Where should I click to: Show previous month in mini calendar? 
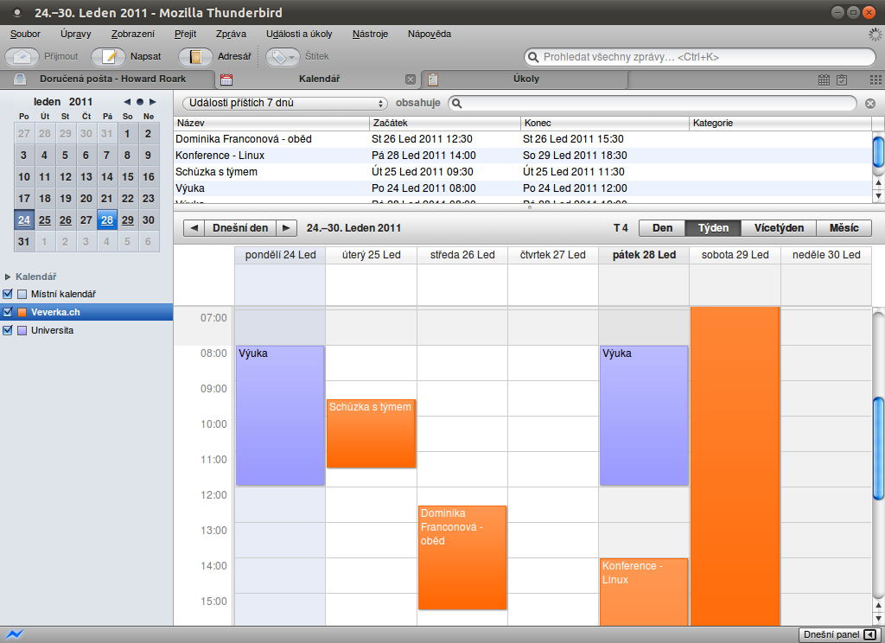click(x=126, y=102)
